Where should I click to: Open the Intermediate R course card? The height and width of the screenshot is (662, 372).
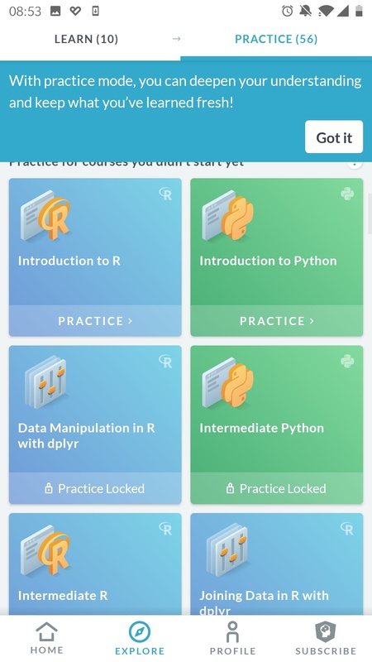coord(95,564)
